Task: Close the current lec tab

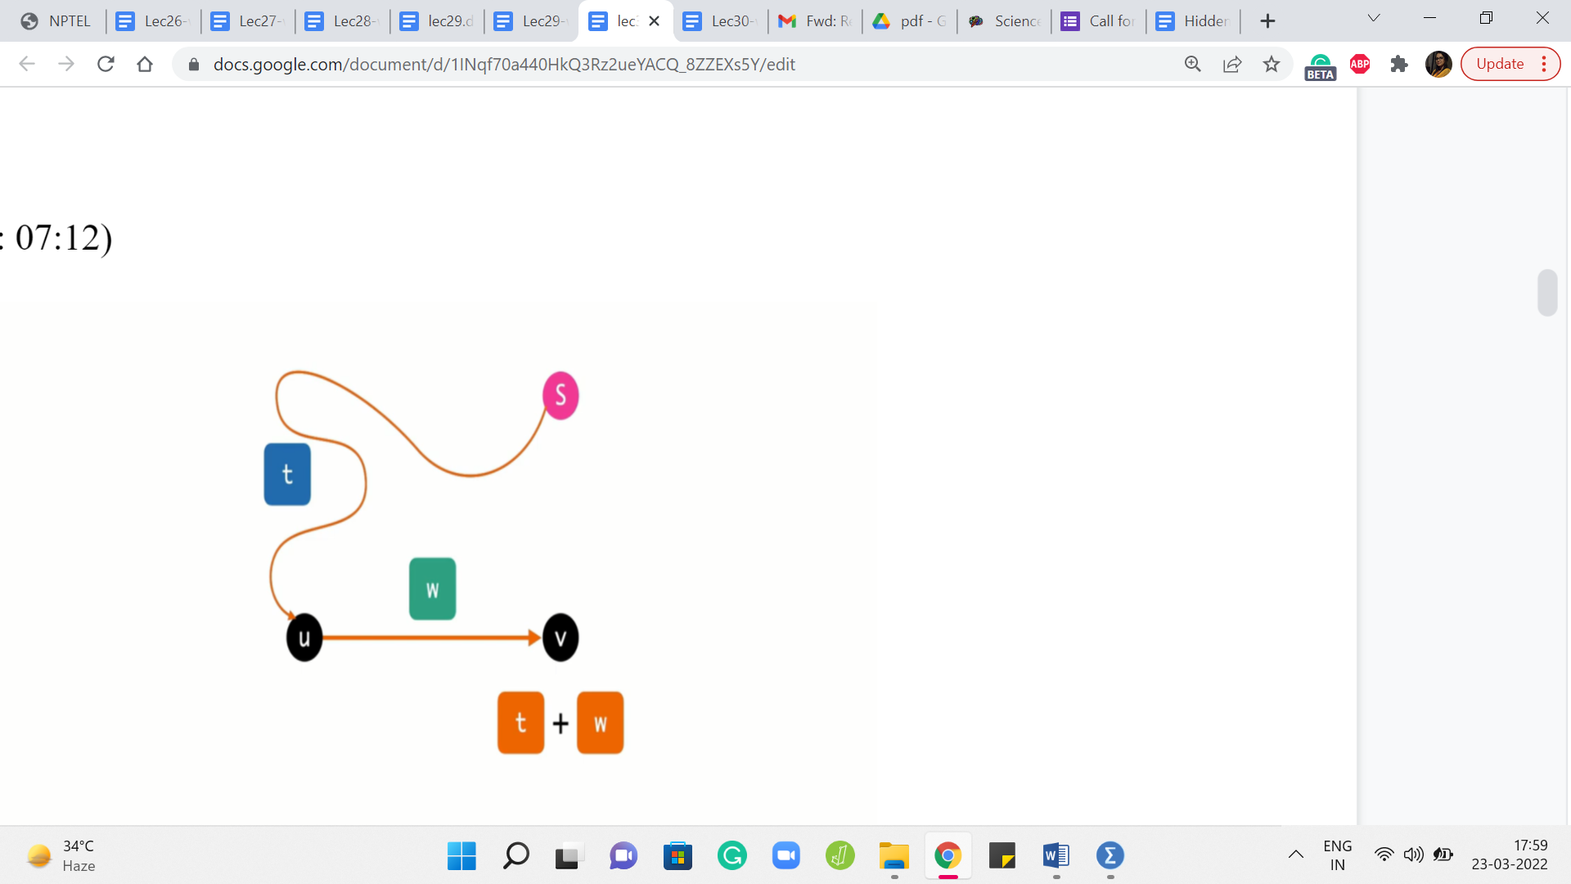Action: 654,21
